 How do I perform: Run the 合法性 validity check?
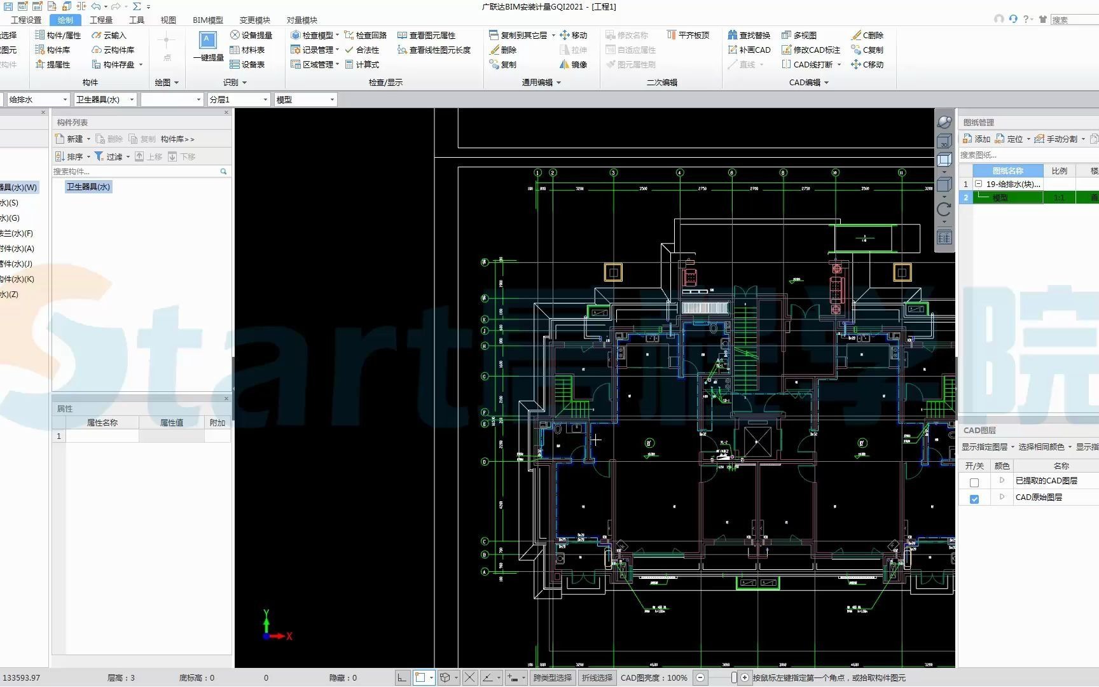pos(361,50)
